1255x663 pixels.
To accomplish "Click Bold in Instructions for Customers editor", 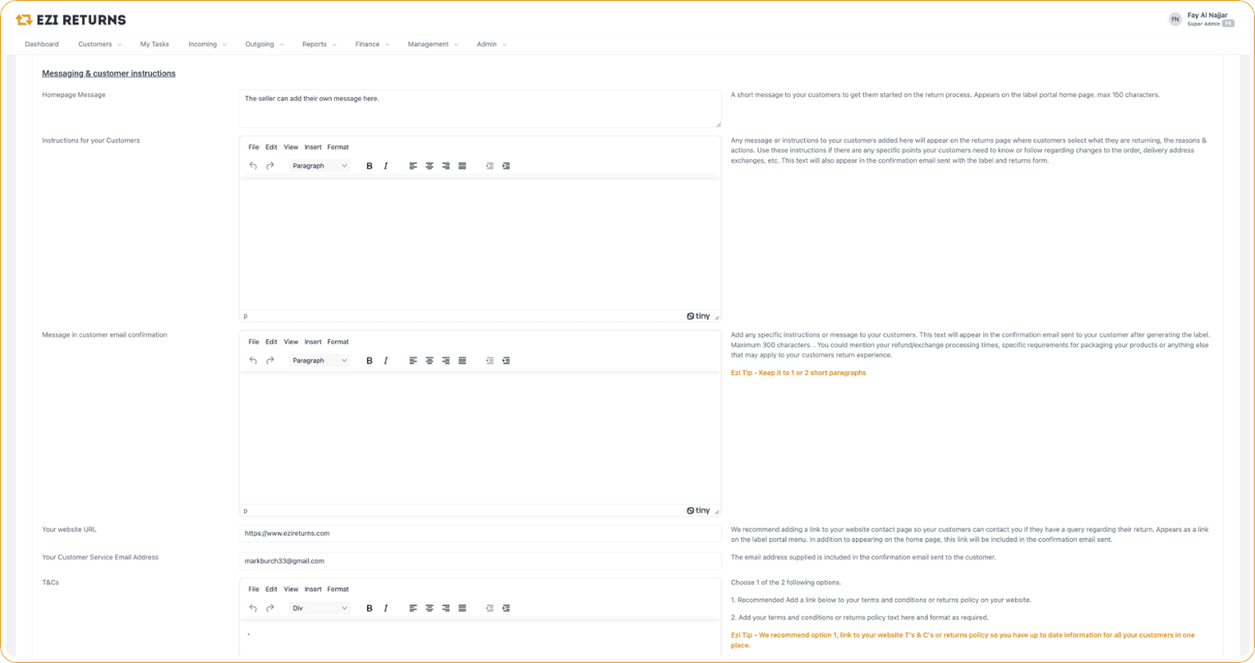I will [x=369, y=166].
